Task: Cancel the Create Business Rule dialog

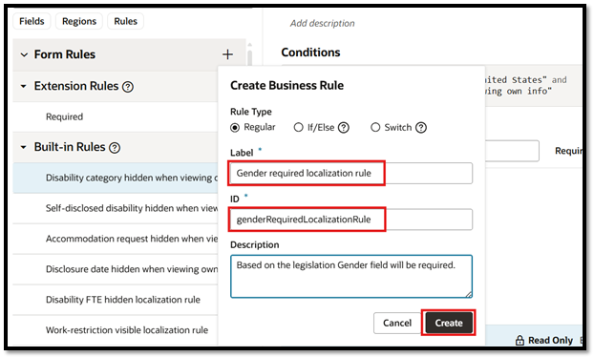Action: (397, 323)
